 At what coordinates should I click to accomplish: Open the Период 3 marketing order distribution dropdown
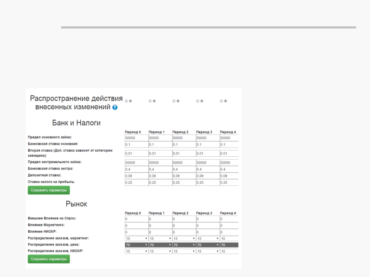[208, 239]
